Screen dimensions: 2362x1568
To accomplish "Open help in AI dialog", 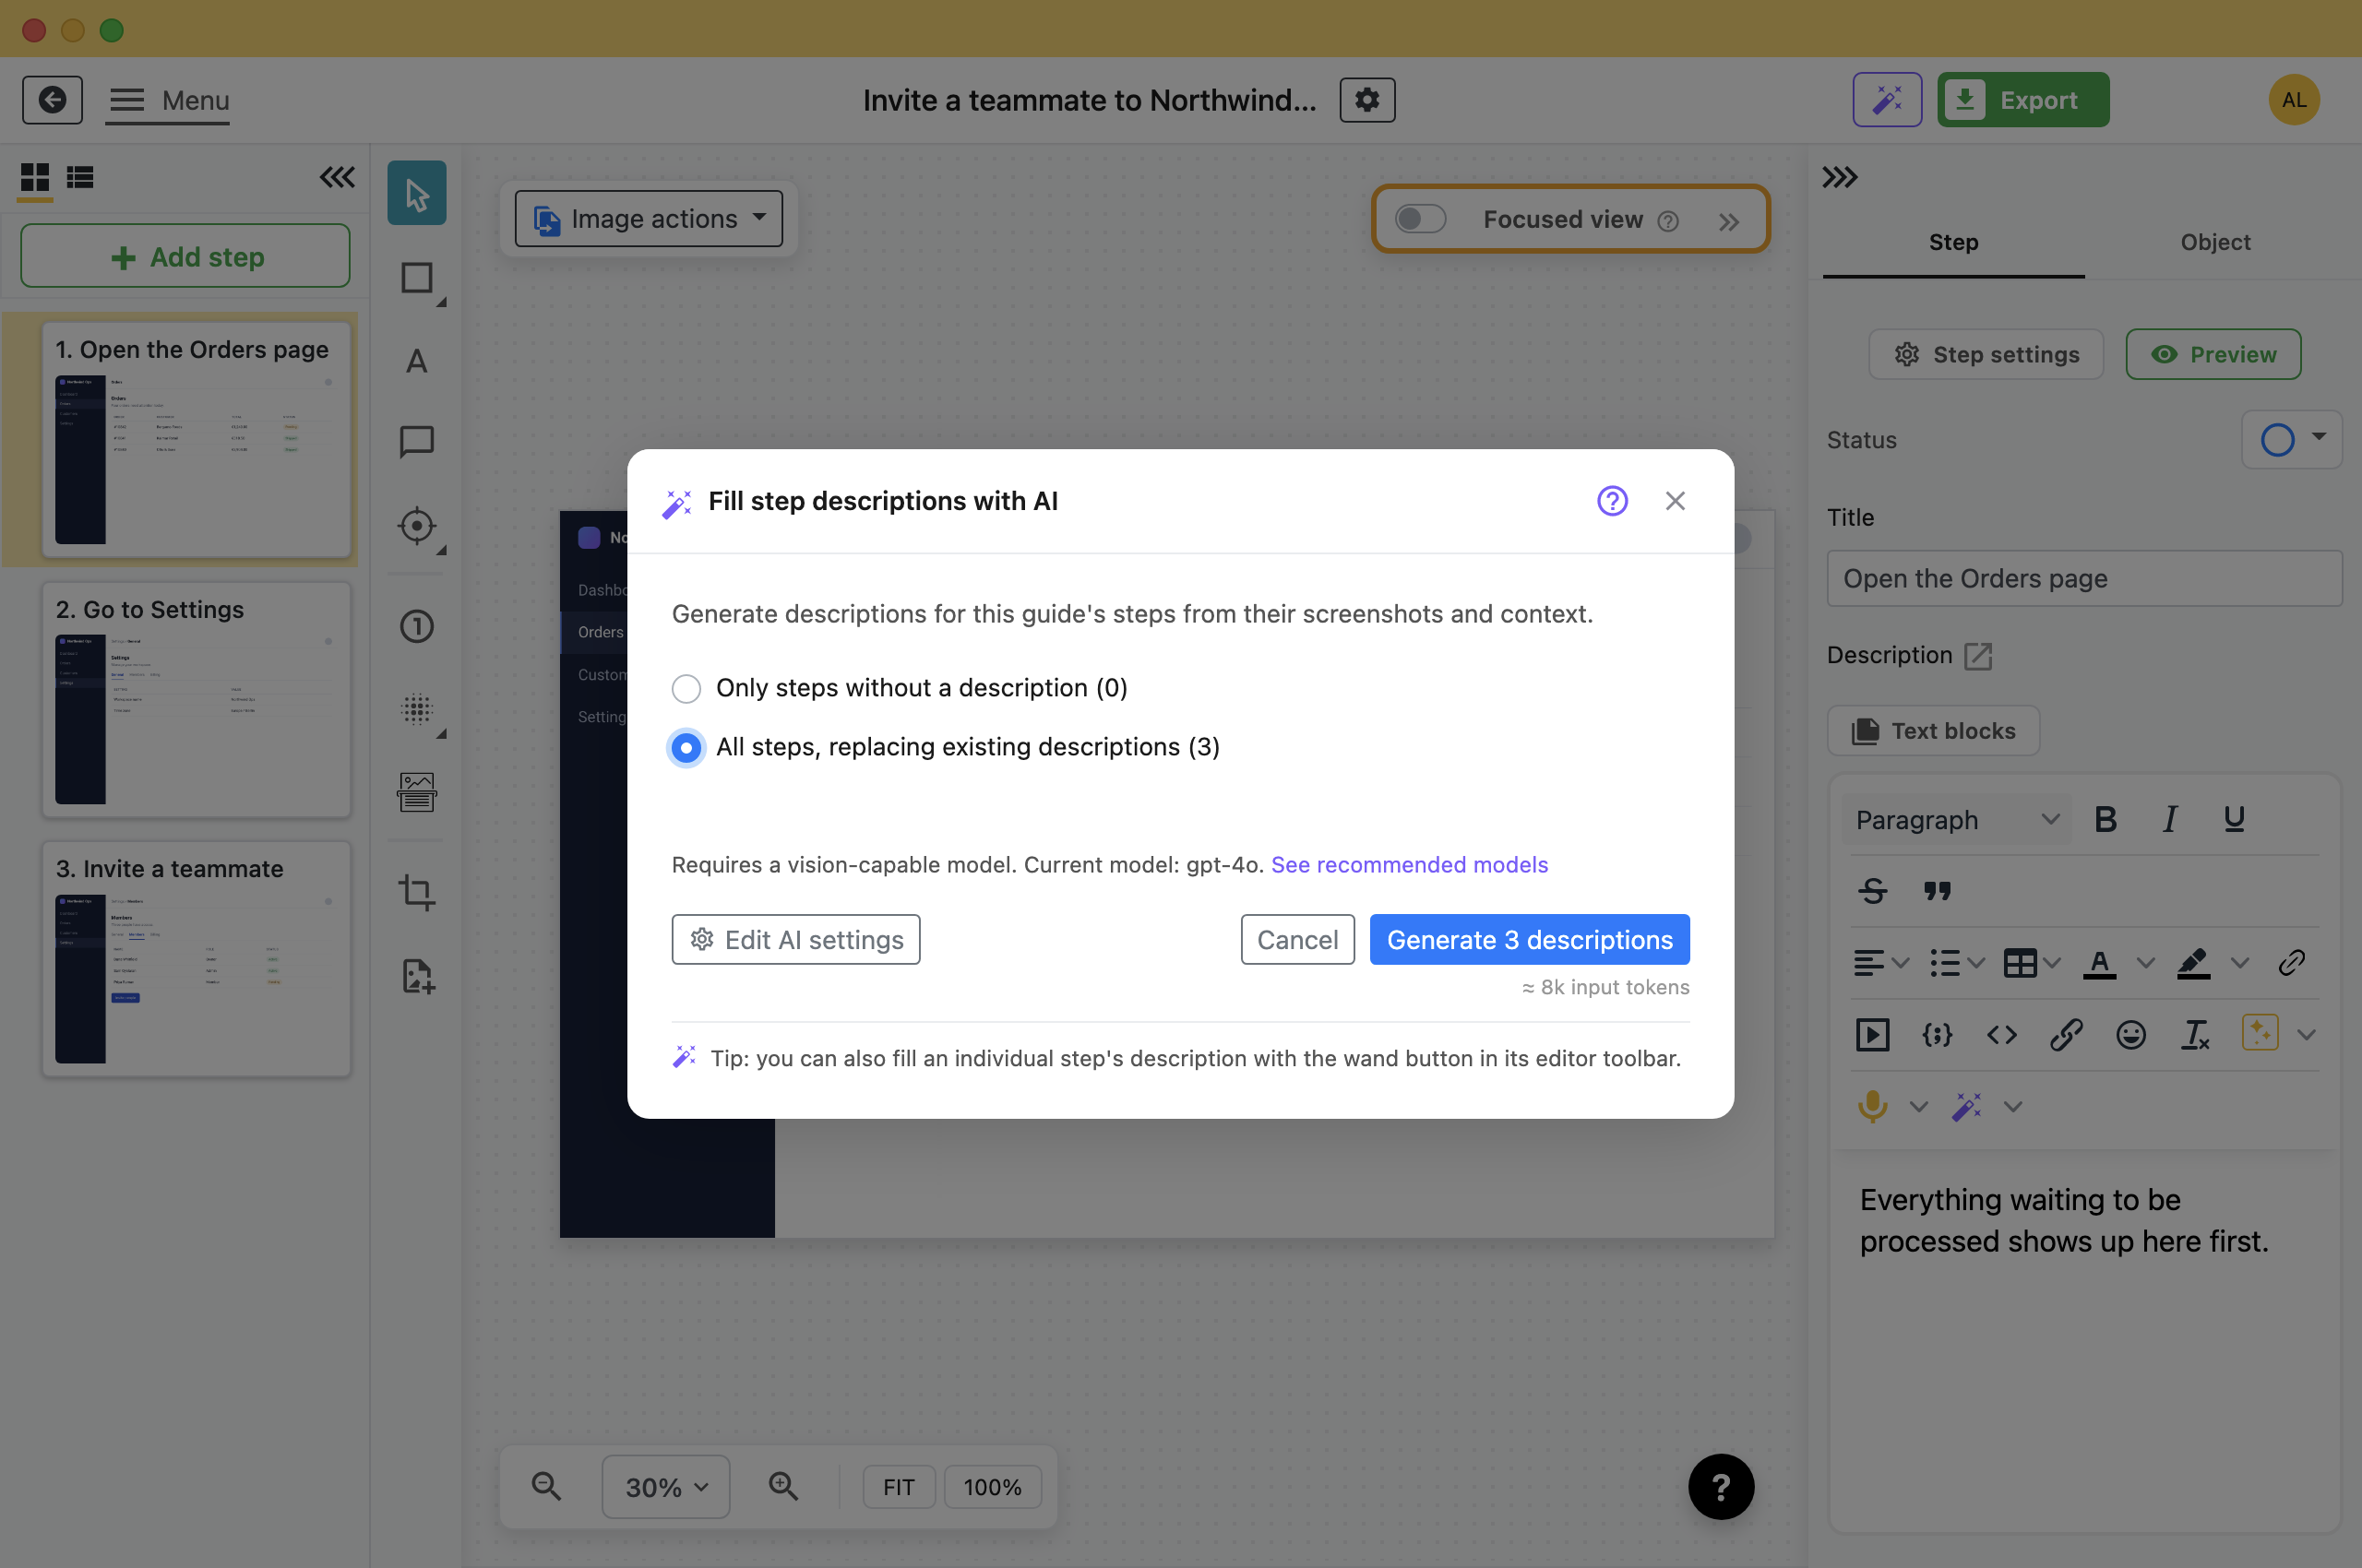I will (1612, 501).
